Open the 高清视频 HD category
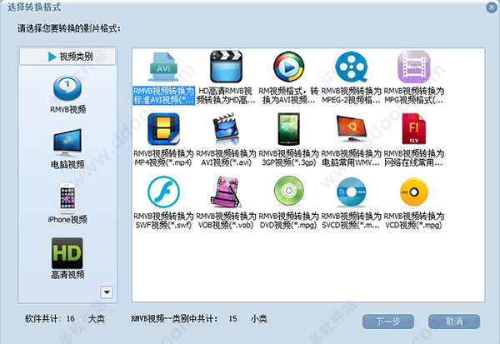Screen dimensions: 500x344 [67, 258]
